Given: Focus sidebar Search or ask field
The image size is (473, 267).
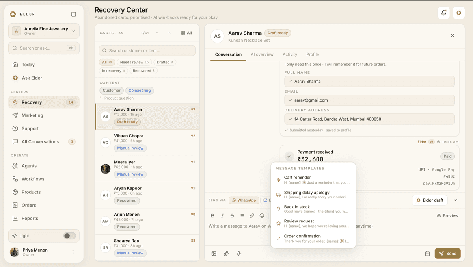Looking at the screenshot, I should 44,48.
